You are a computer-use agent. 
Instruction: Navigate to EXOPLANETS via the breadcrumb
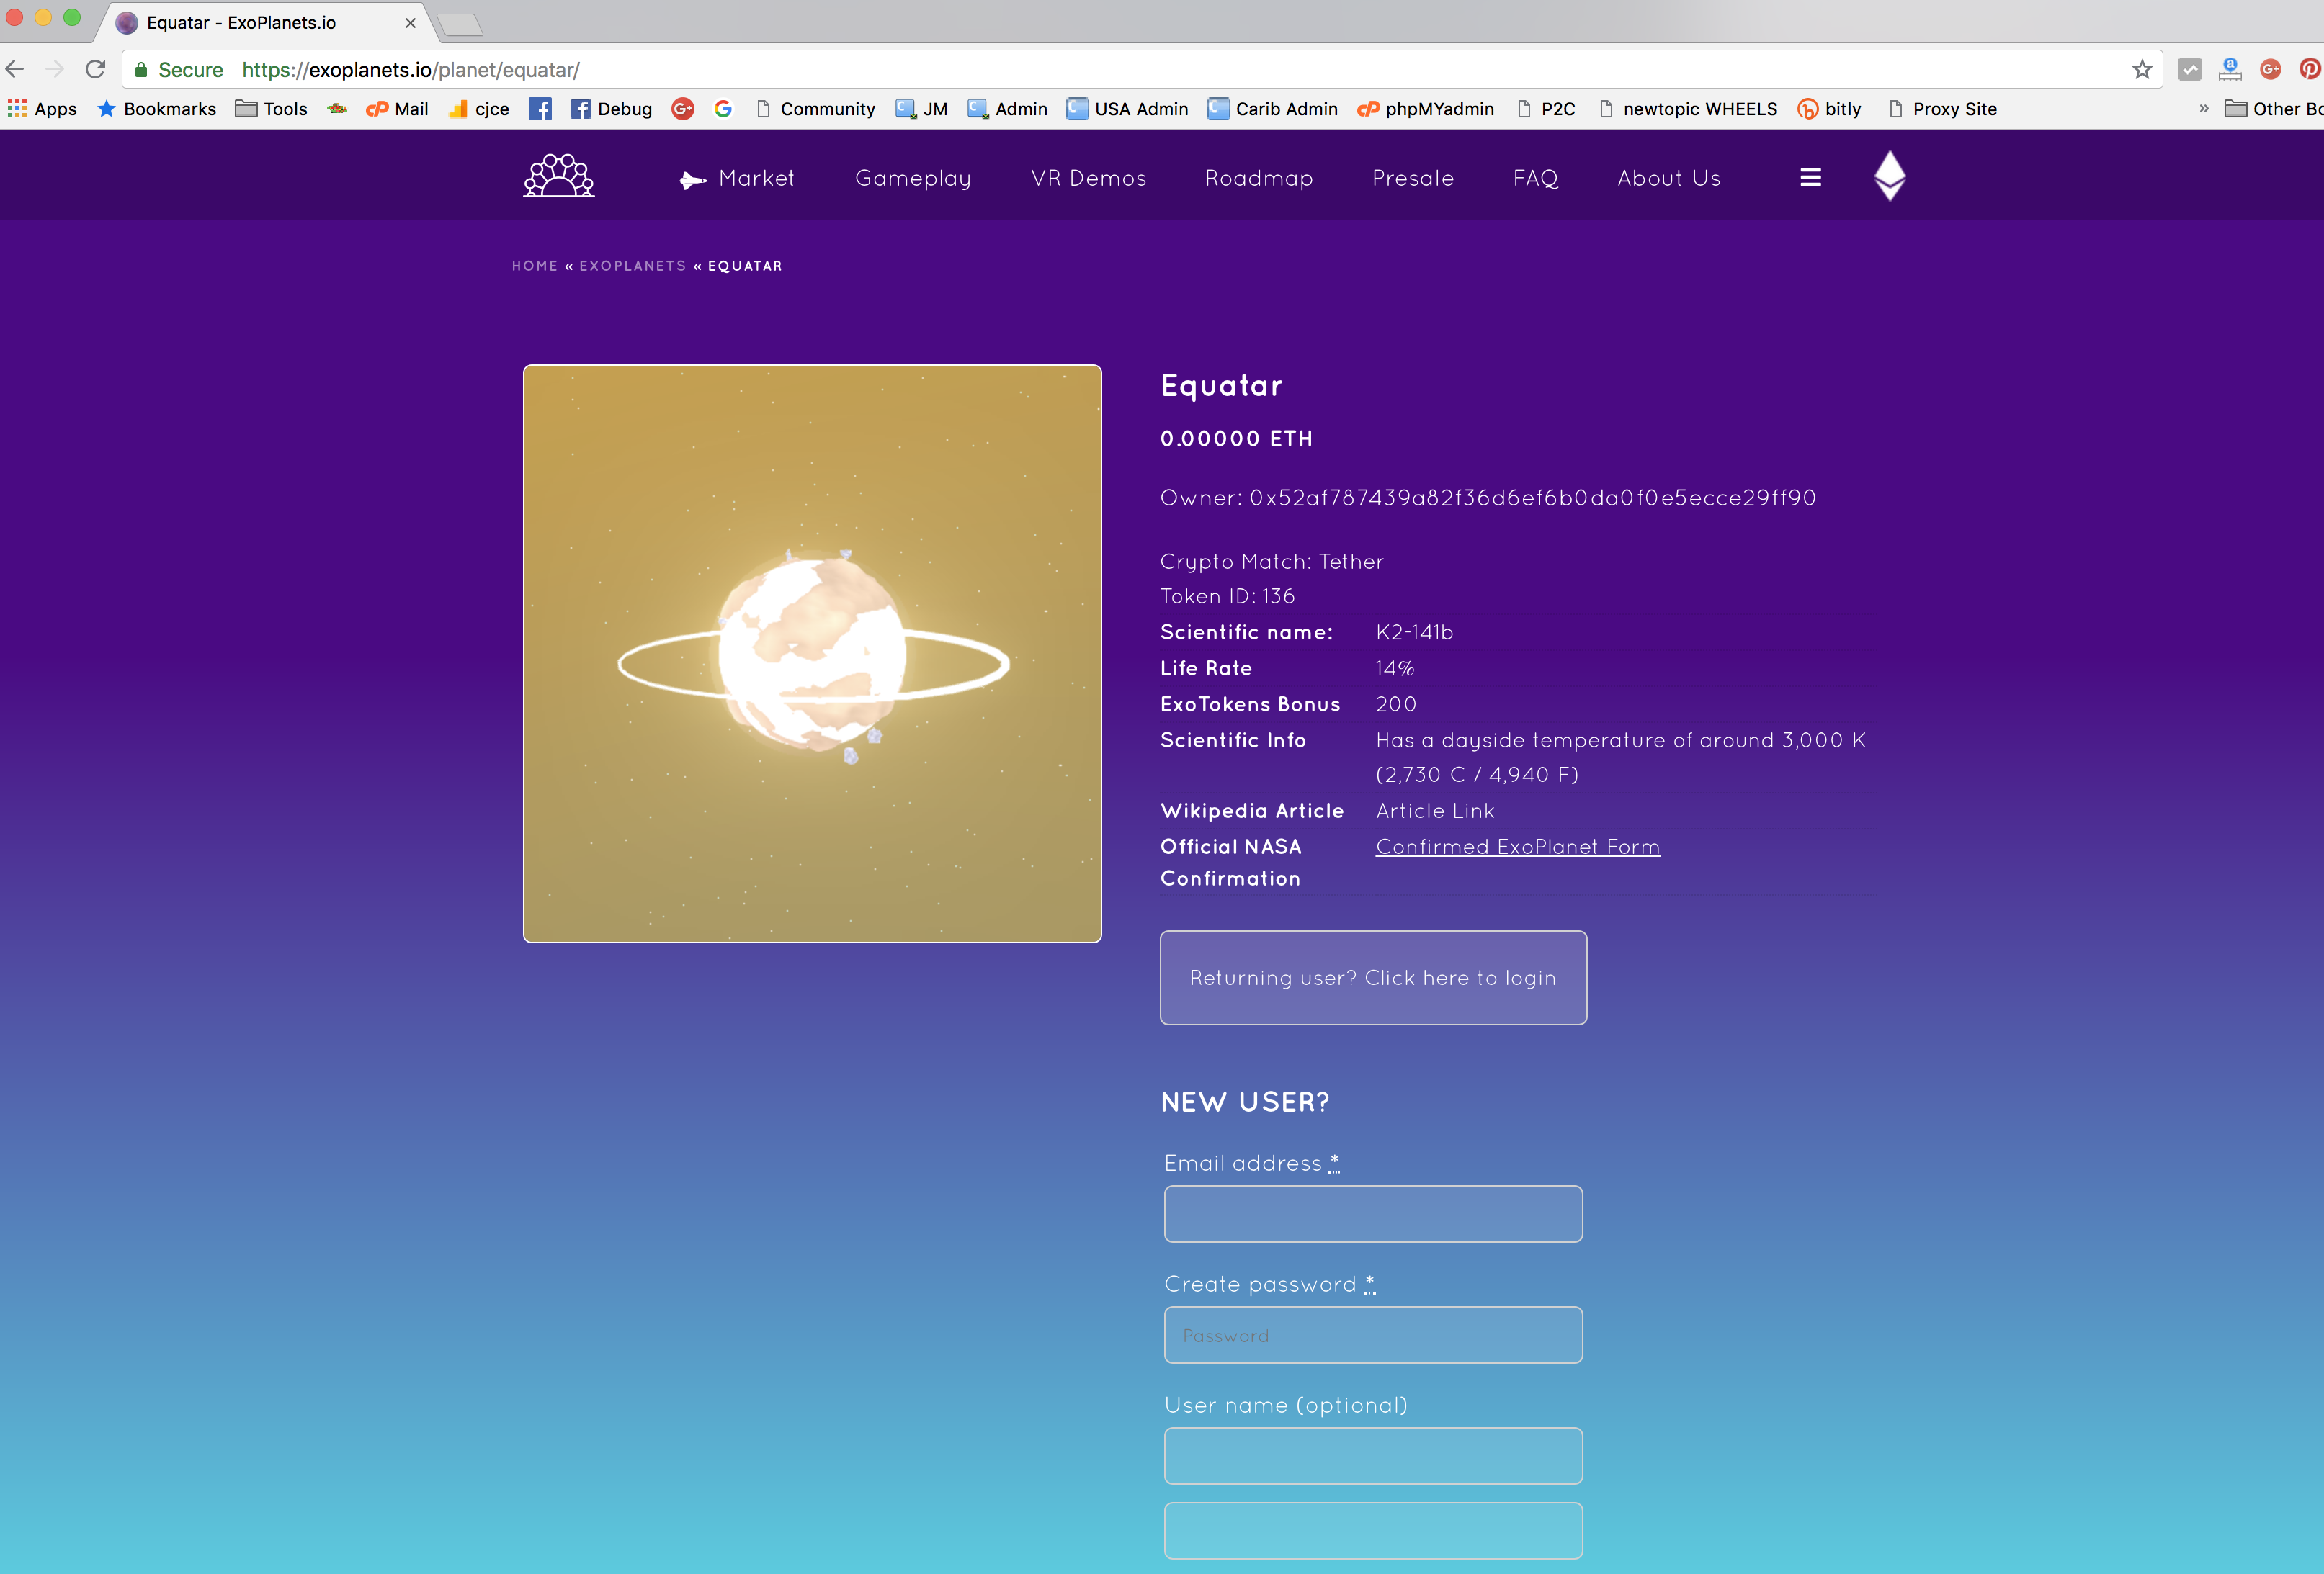click(x=632, y=266)
